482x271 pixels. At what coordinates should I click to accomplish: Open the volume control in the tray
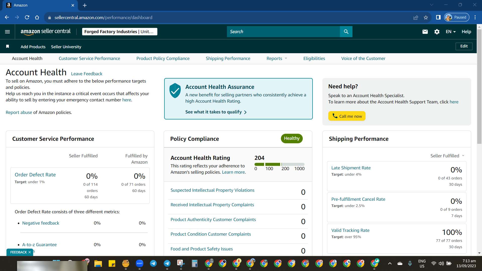(441, 263)
